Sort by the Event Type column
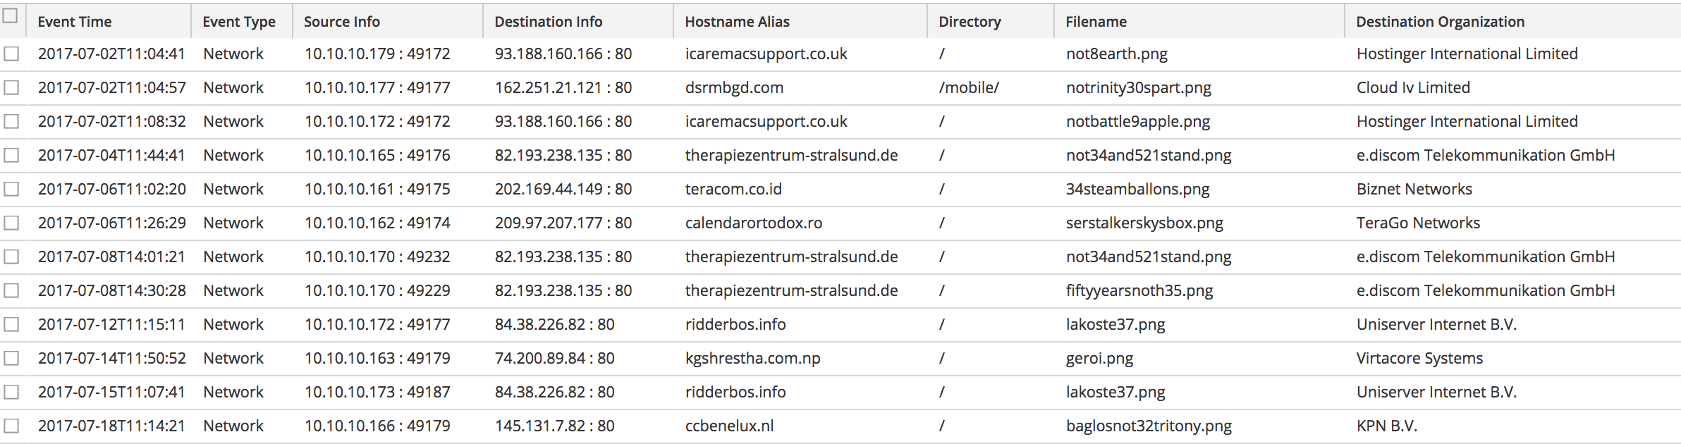This screenshot has height=444, width=1681. click(239, 22)
